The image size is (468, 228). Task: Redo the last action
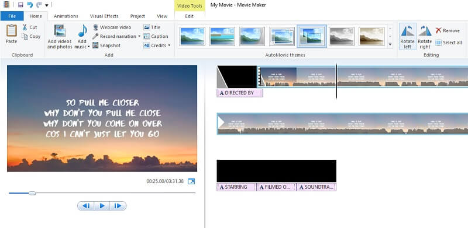pos(39,5)
